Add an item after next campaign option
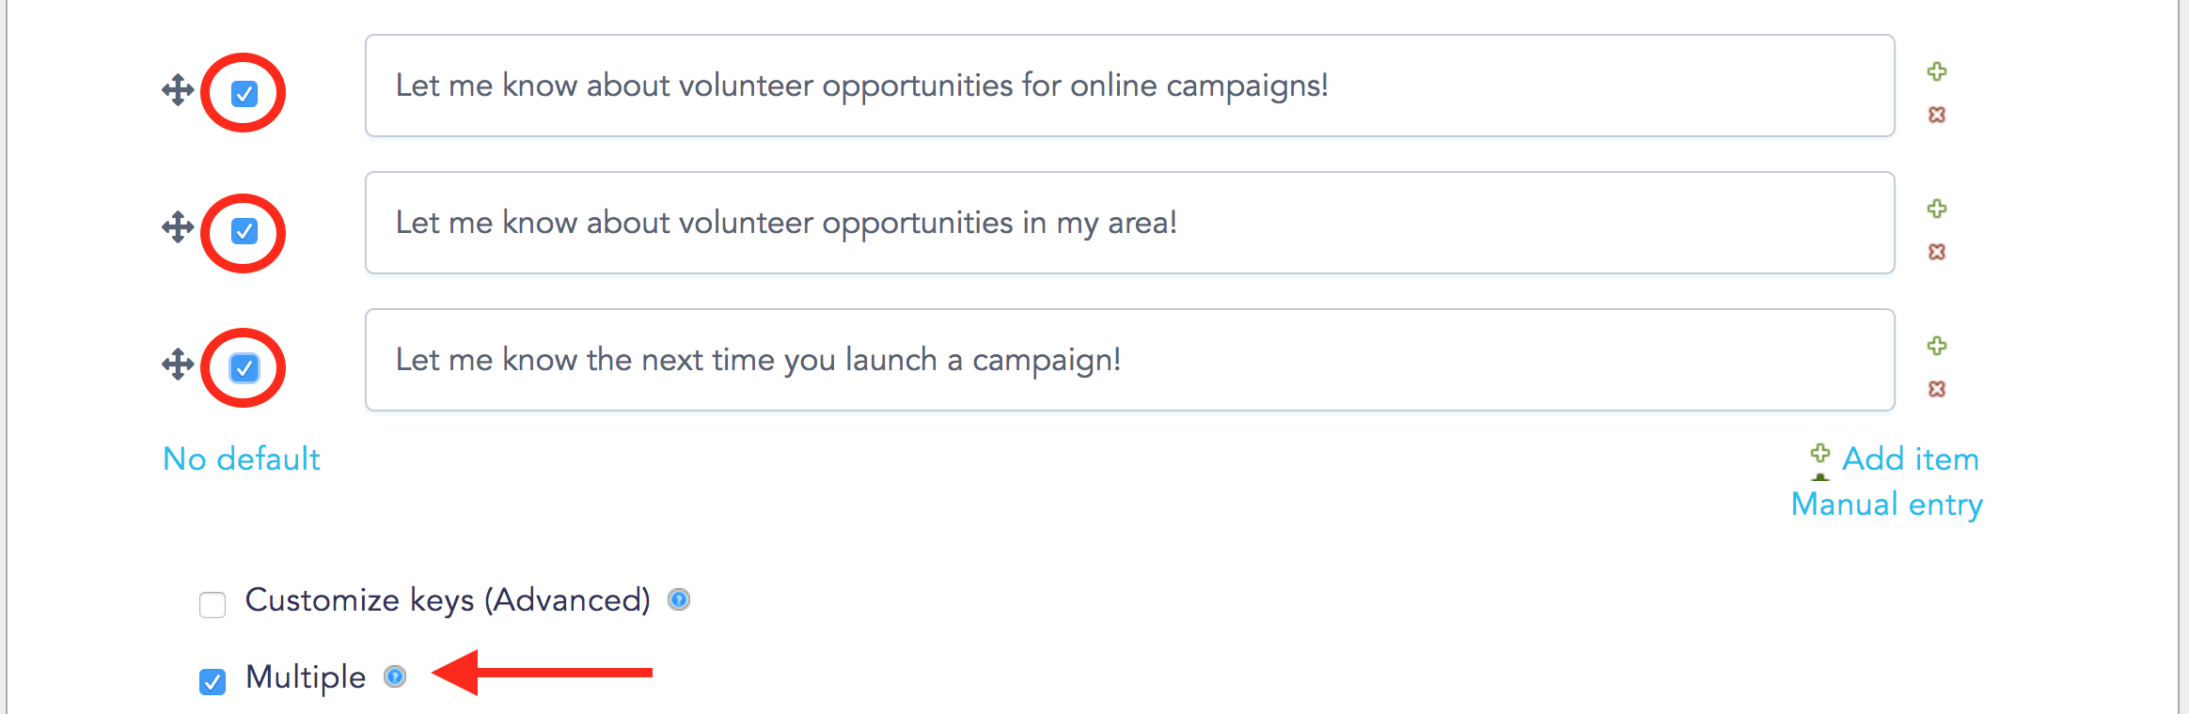This screenshot has height=714, width=2189. tap(1937, 346)
